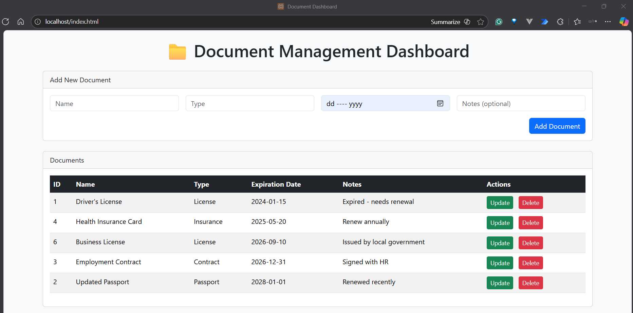View site information icon in address bar

(x=38, y=22)
